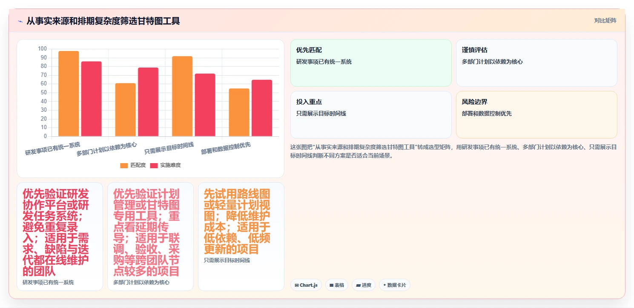The image size is (634, 308).
Task: Click the red bar for 部署和数据控制优先
Action: pos(262,108)
